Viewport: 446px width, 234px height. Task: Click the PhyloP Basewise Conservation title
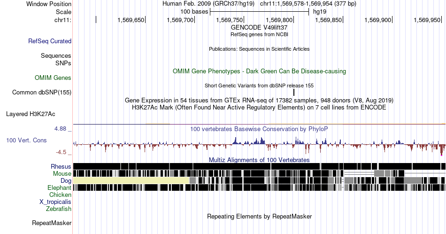(x=259, y=129)
